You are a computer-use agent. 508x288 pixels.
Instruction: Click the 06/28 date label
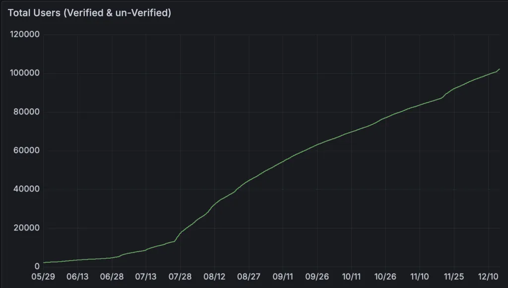pos(112,277)
